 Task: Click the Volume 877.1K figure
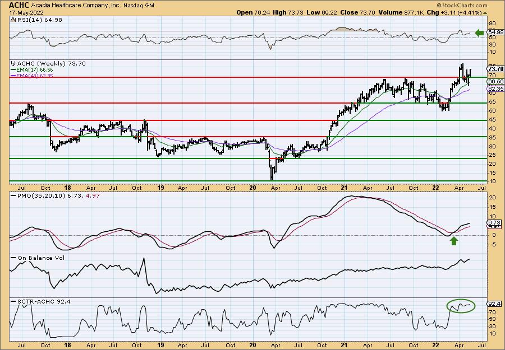401,12
